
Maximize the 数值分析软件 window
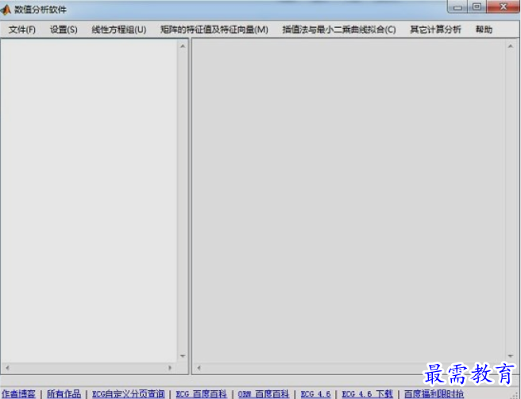point(477,6)
